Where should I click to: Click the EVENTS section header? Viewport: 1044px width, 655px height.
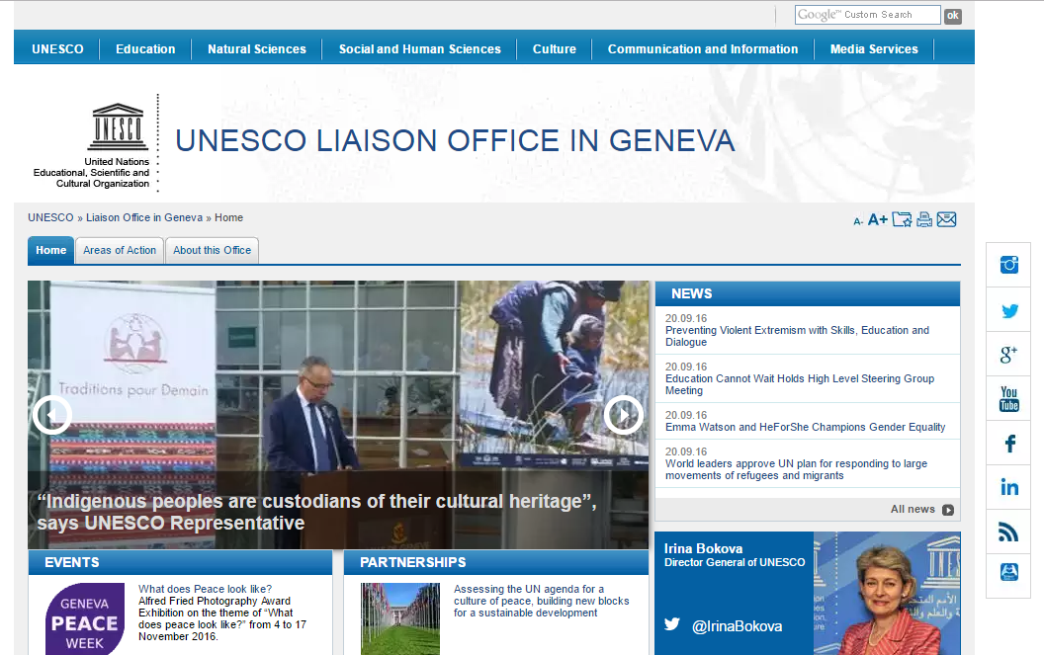point(72,562)
